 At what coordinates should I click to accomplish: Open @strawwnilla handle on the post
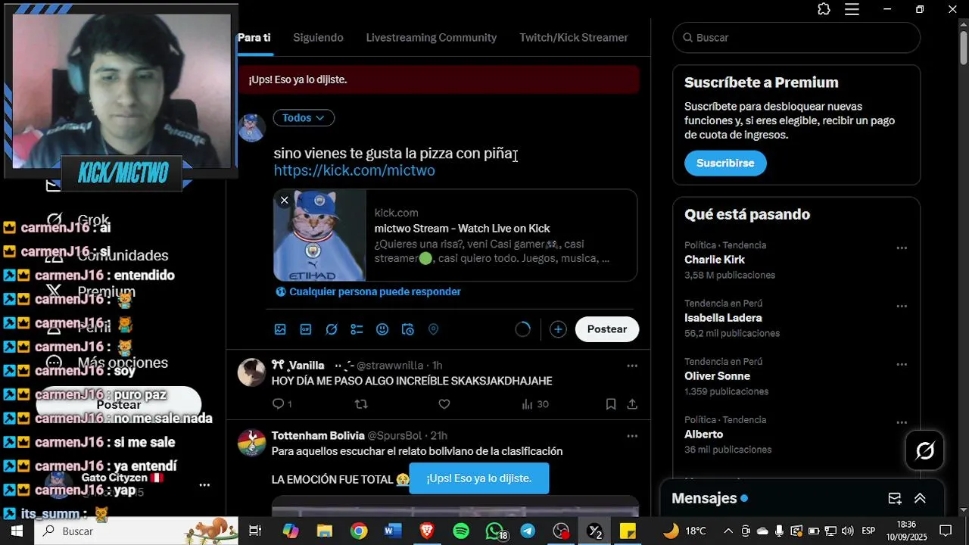pyautogui.click(x=391, y=366)
